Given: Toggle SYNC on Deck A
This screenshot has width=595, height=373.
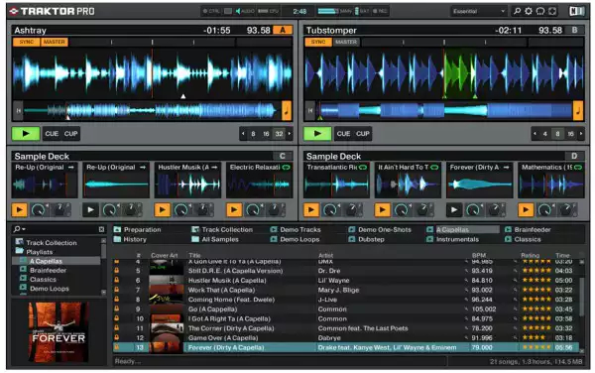Looking at the screenshot, I should pyautogui.click(x=27, y=42).
